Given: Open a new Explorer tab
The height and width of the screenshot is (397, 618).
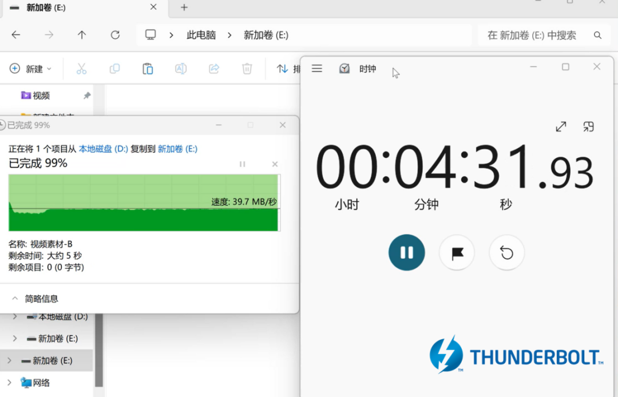Looking at the screenshot, I should pos(184,7).
